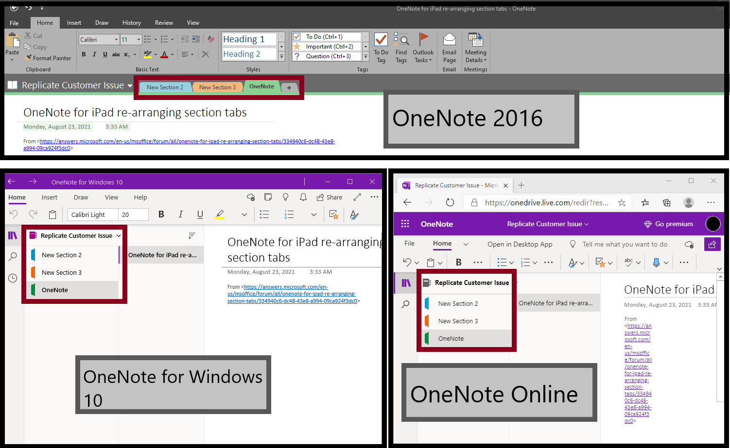
Task: Click the browser address bar with onedrive.live.com URL
Action: 546,202
